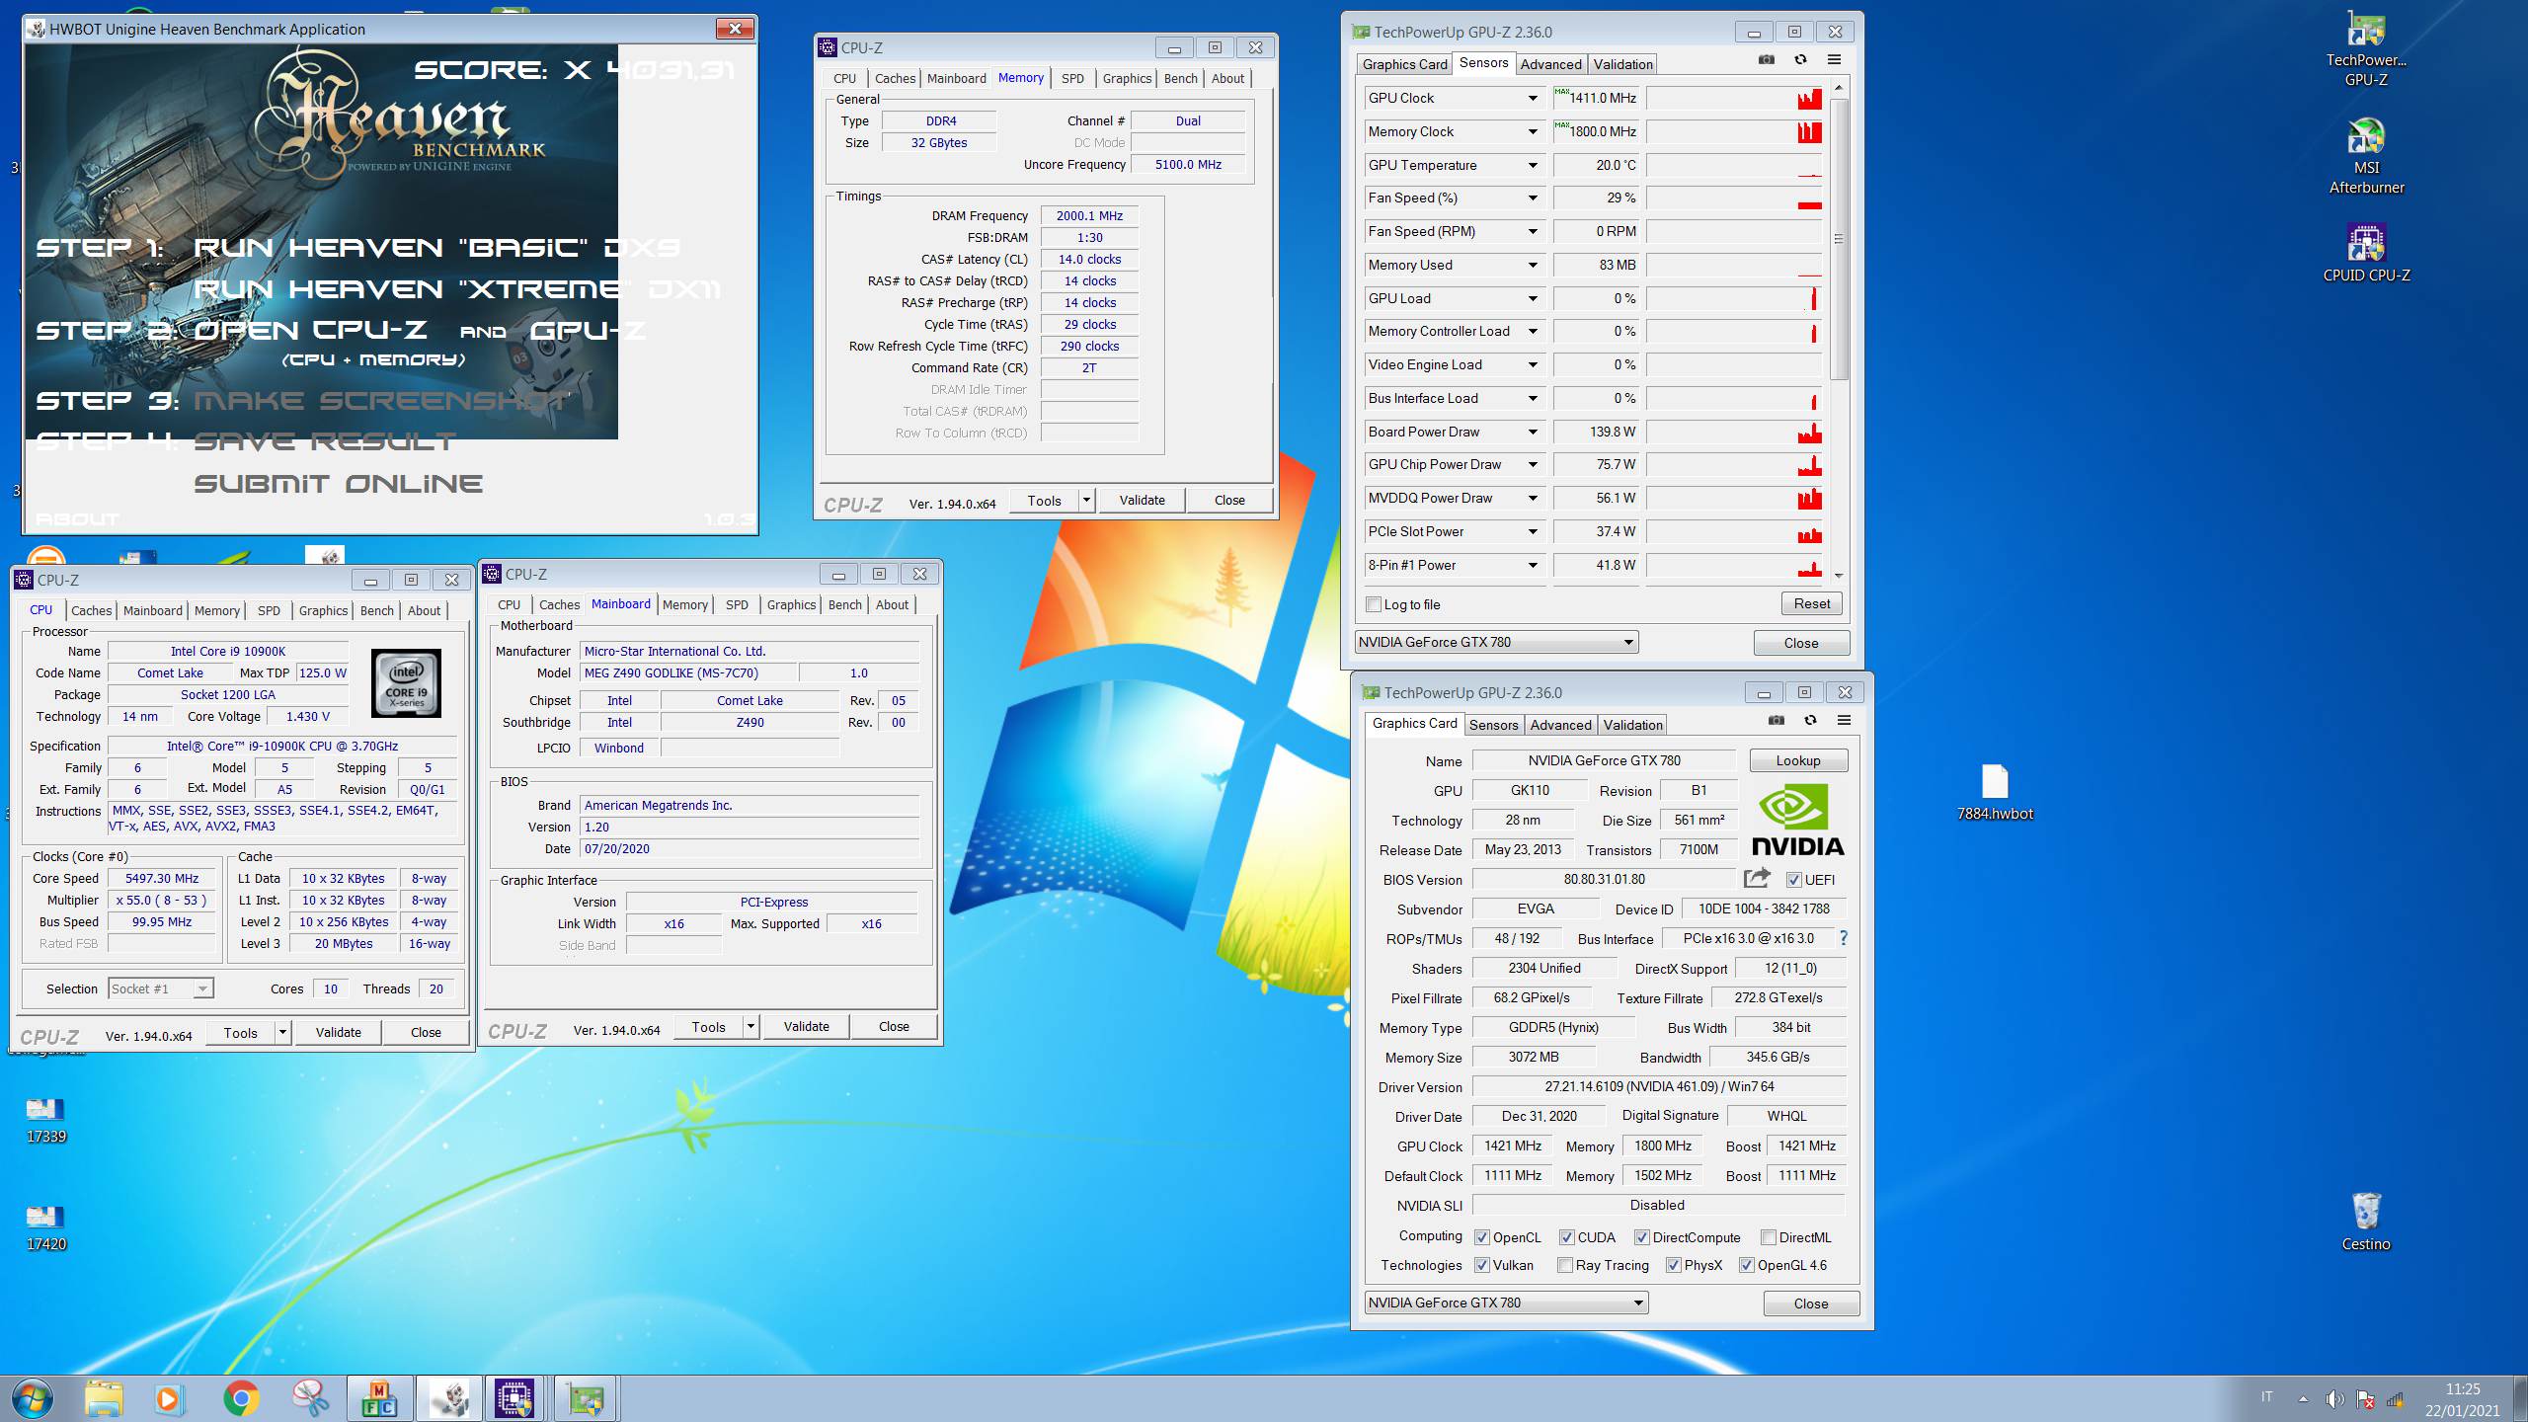
Task: Expand the Tools arrow in CPU-Z Memory window
Action: pyautogui.click(x=1086, y=500)
